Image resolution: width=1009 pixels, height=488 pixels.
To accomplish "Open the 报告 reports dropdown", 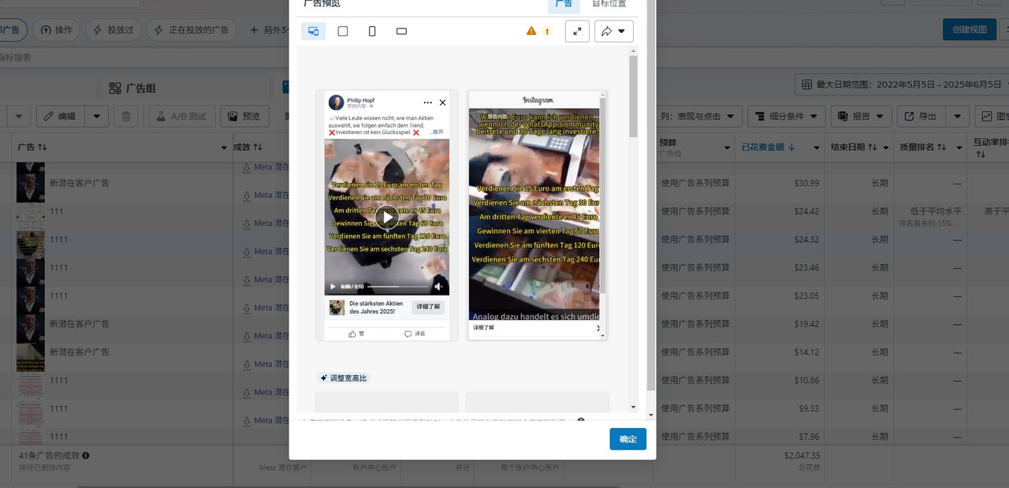I will click(x=861, y=117).
